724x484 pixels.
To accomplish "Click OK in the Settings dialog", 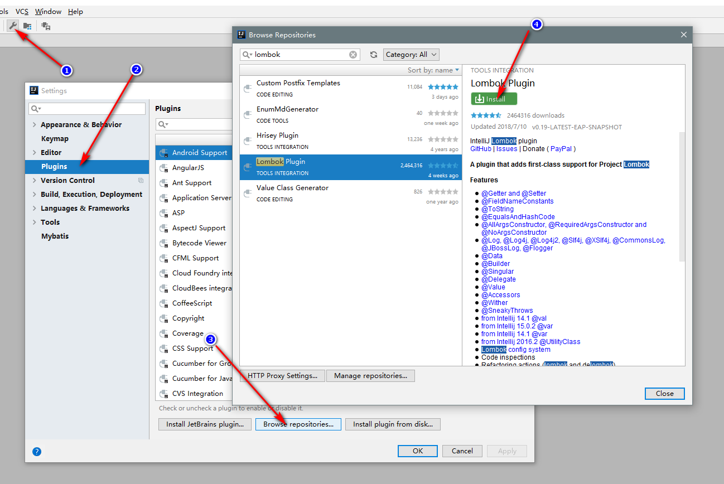I will point(418,451).
